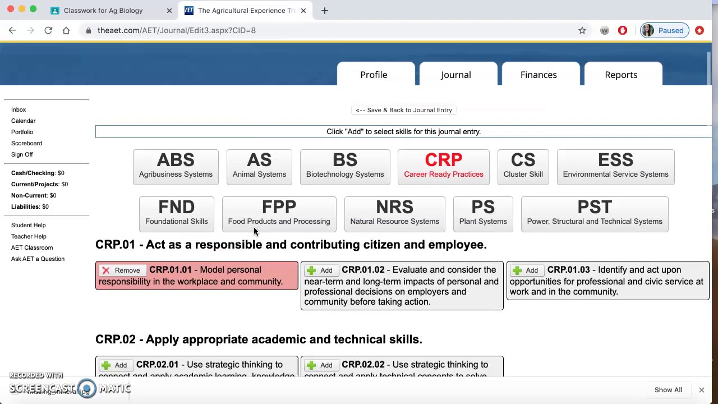Viewport: 718px width, 404px height.
Task: Select AS Animal Systems category
Action: click(x=259, y=167)
